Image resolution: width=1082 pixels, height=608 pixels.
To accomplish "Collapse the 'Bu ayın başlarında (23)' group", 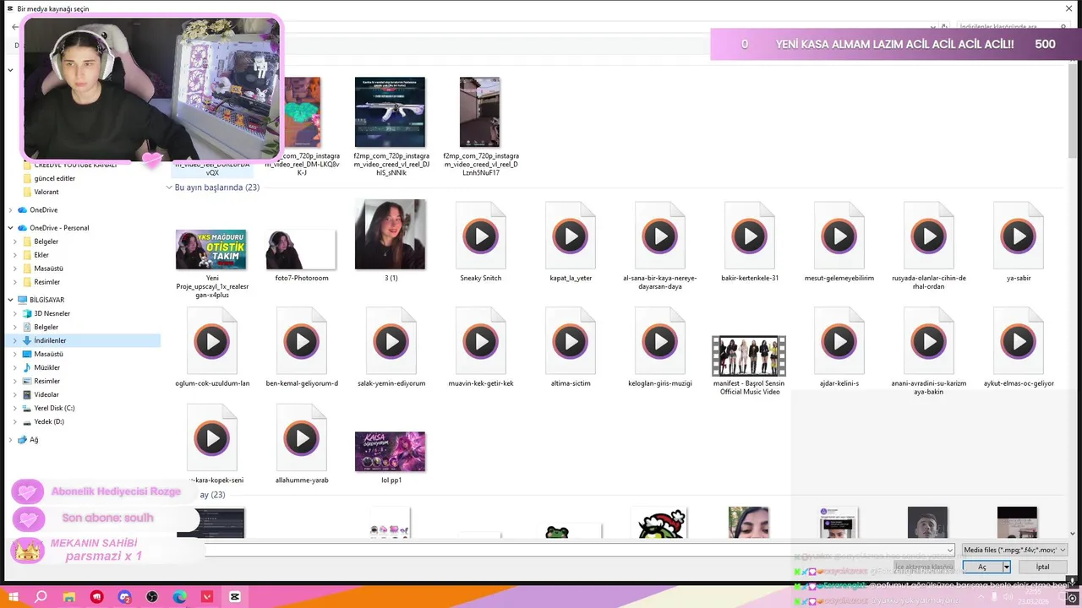I will [x=169, y=187].
